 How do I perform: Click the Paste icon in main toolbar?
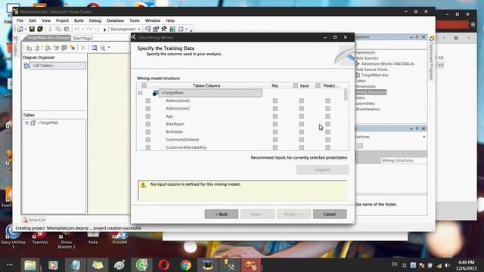(x=67, y=29)
